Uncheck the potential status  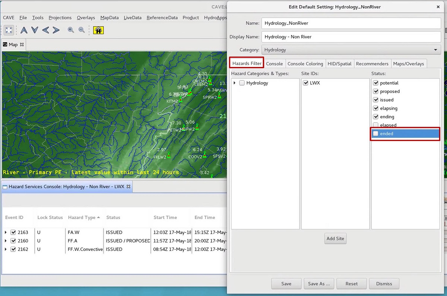pyautogui.click(x=376, y=83)
